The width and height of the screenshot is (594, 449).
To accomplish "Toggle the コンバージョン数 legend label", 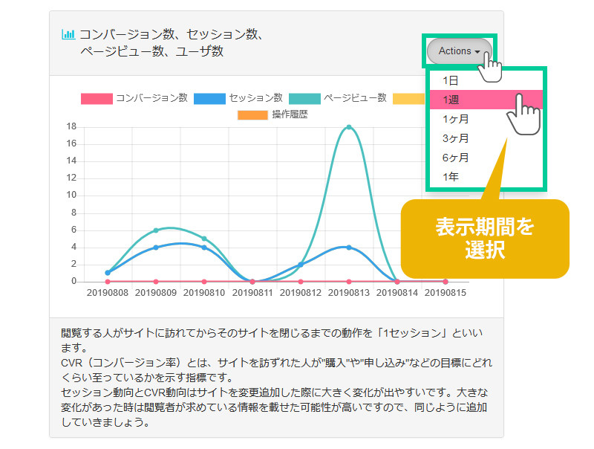I will click(151, 98).
